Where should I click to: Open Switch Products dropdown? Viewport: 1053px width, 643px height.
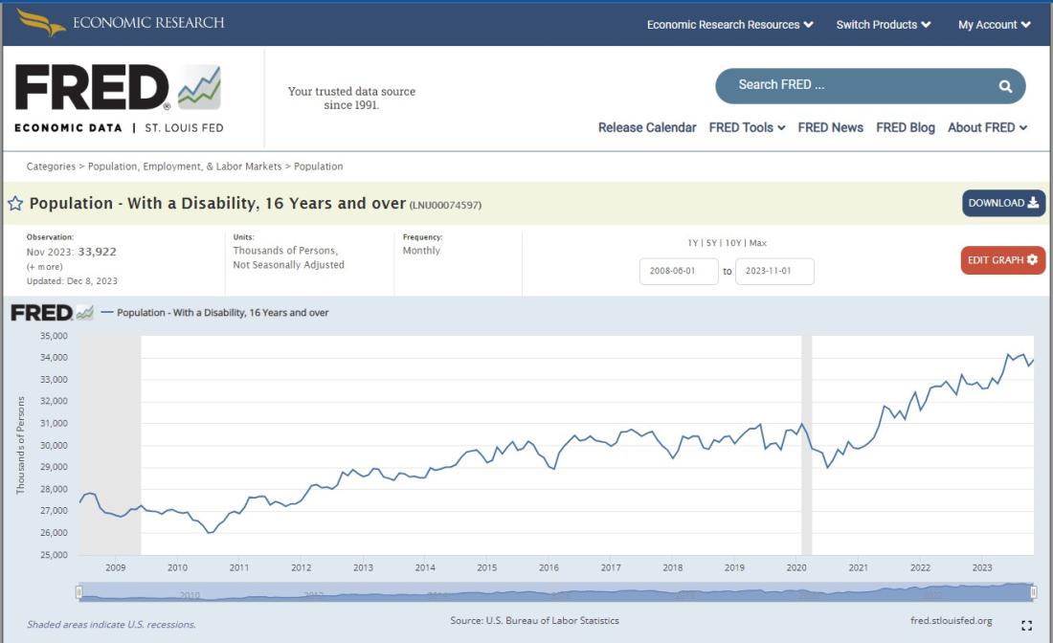point(884,25)
